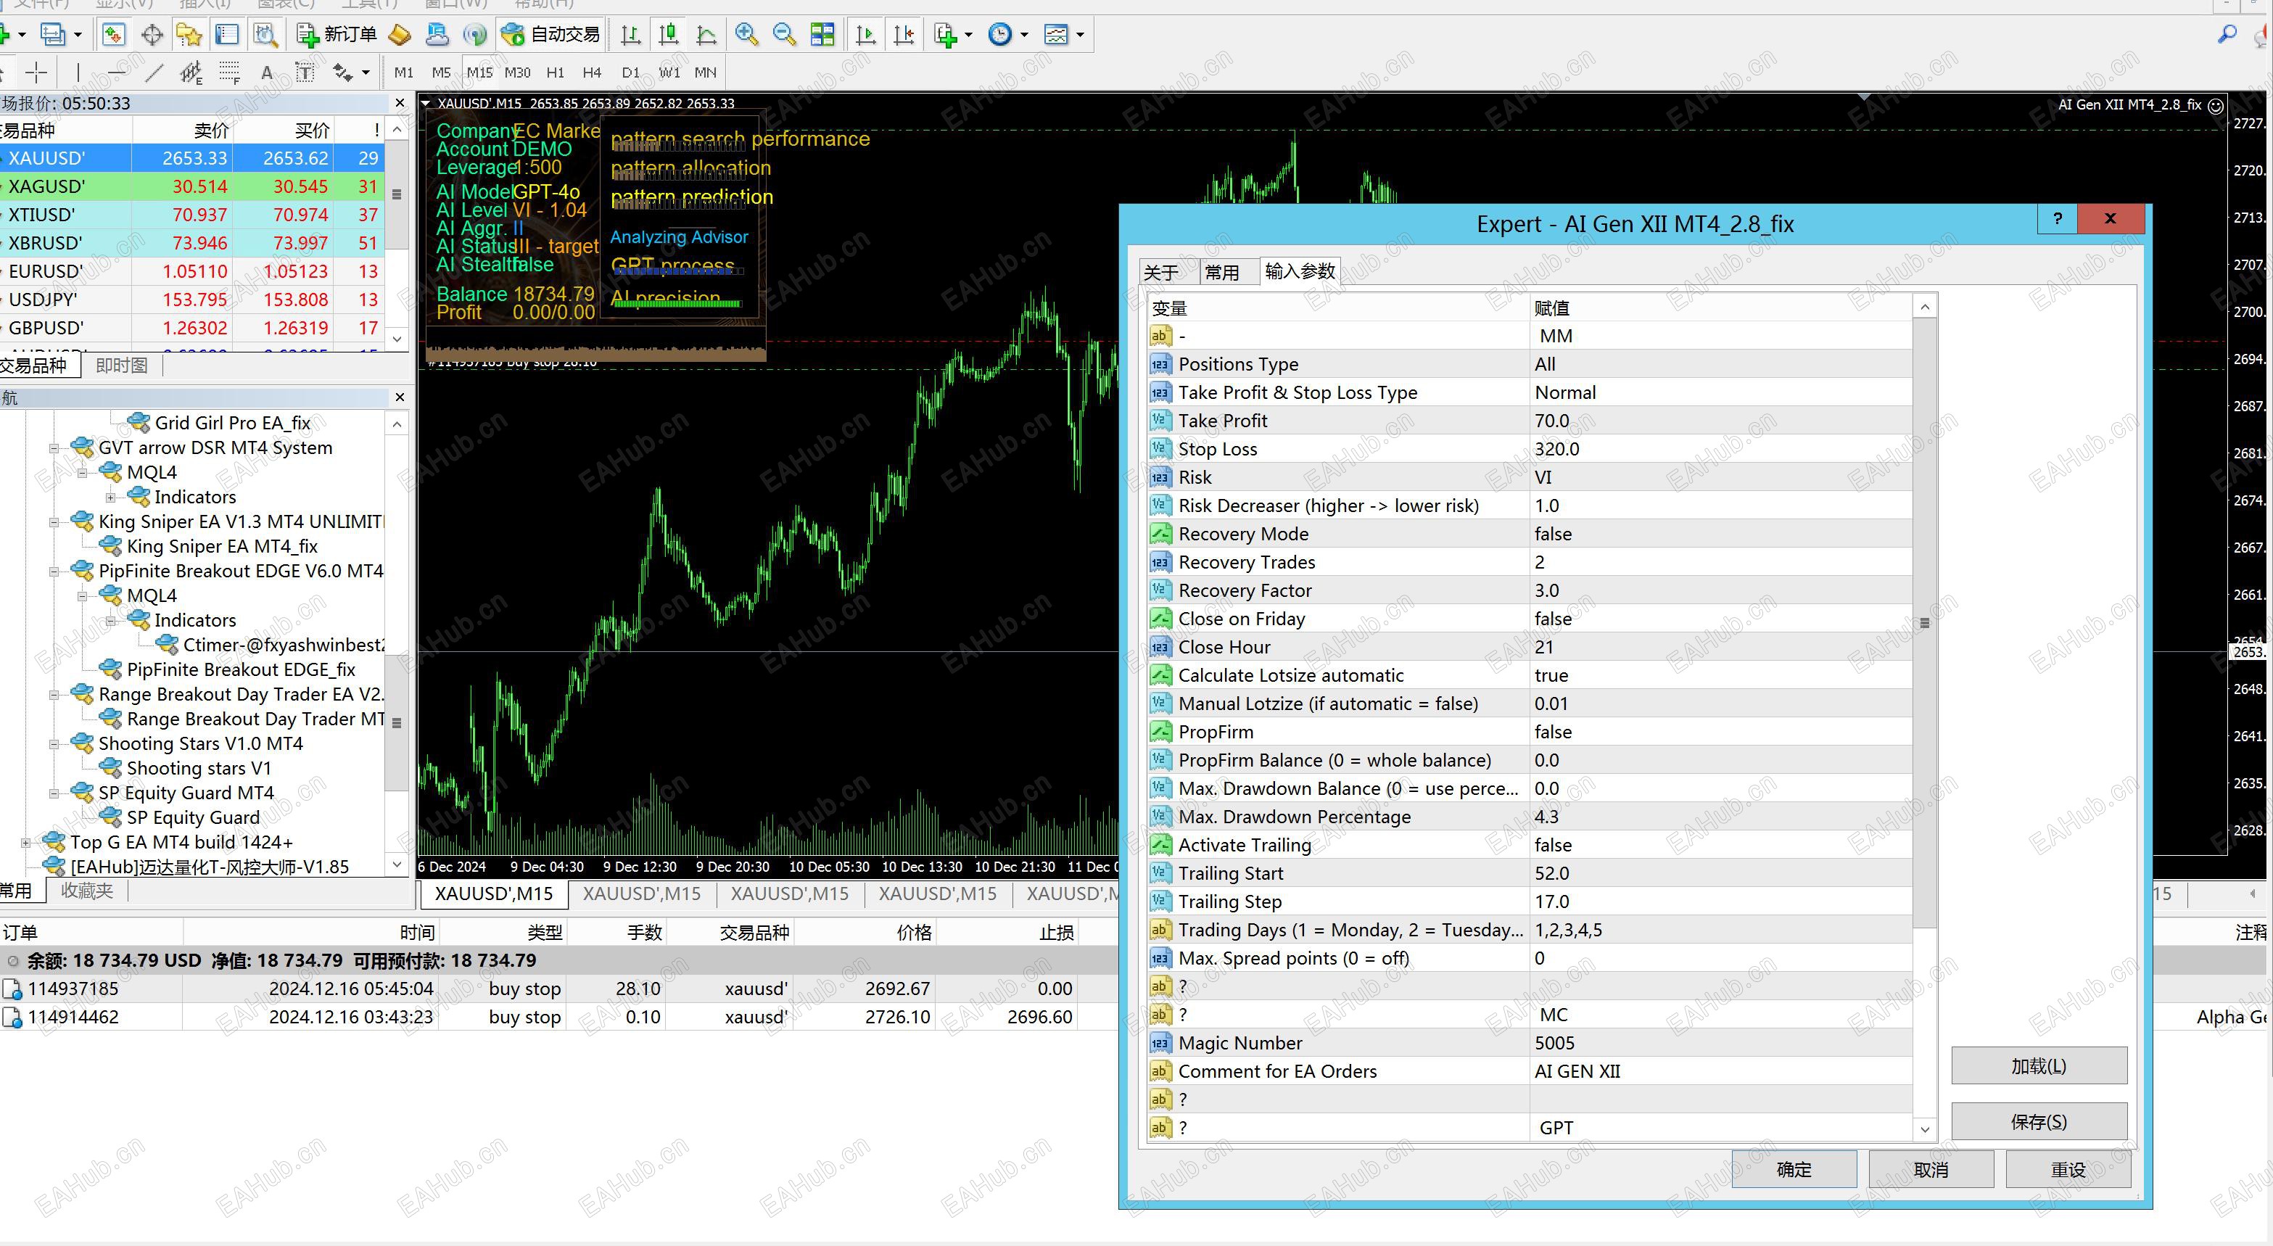2273x1246 pixels.
Task: Collapse Range Breakout Day Trader EA node
Action: [54, 695]
